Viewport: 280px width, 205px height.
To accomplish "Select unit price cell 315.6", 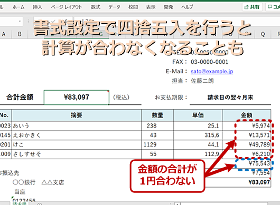I will [198, 135].
